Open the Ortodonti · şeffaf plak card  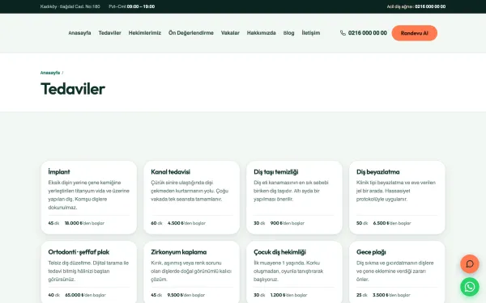point(89,272)
